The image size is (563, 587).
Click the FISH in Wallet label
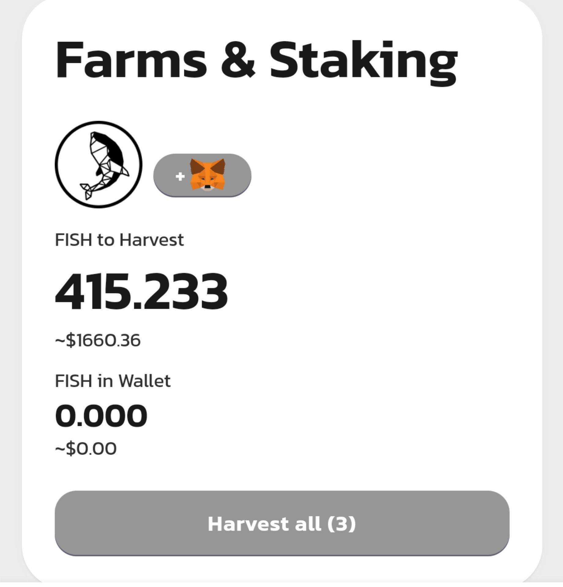113,381
